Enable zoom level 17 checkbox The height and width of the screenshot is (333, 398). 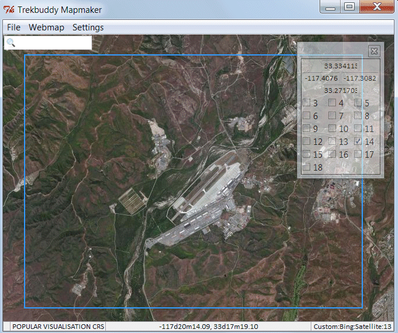point(358,154)
